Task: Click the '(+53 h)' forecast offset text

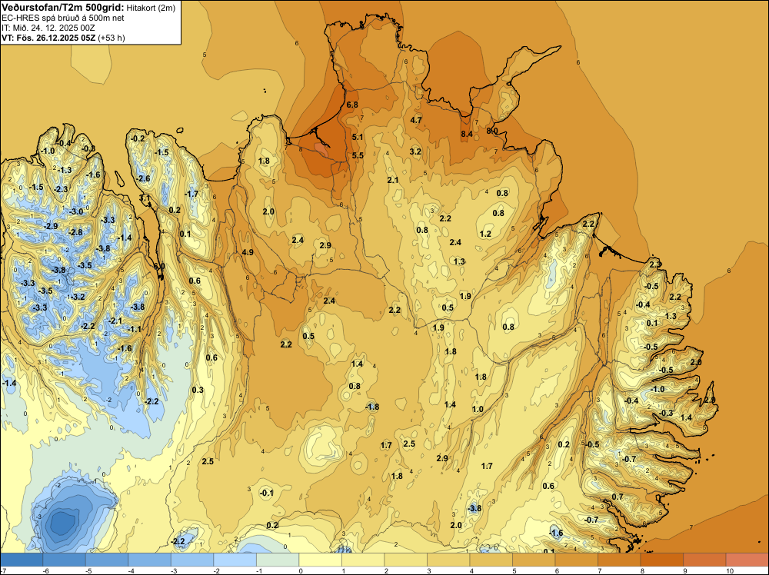Action: [112, 38]
